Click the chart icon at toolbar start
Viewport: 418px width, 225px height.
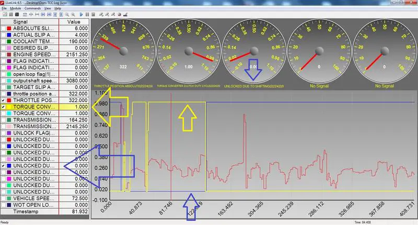coord(5,15)
